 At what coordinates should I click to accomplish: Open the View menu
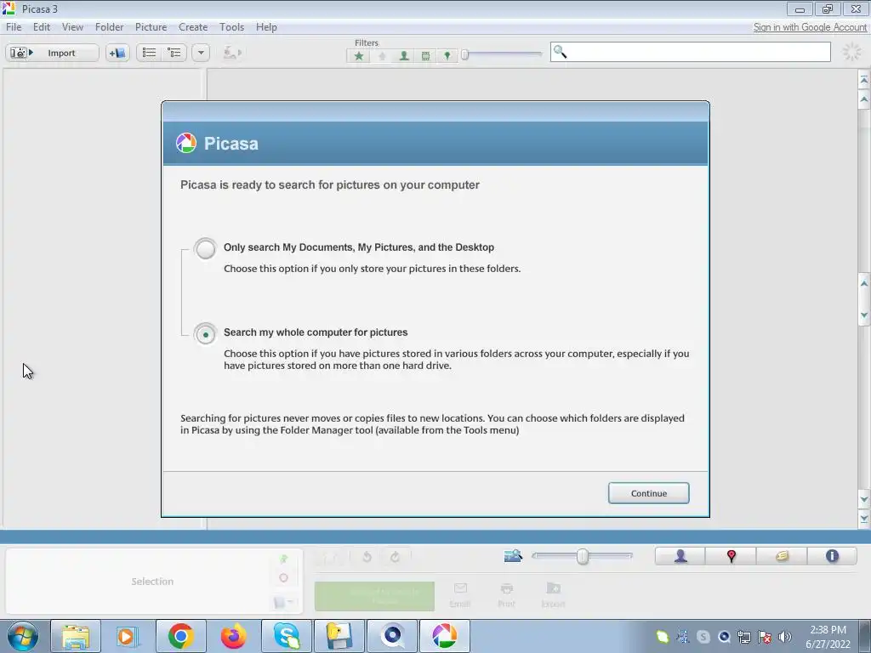tap(72, 26)
